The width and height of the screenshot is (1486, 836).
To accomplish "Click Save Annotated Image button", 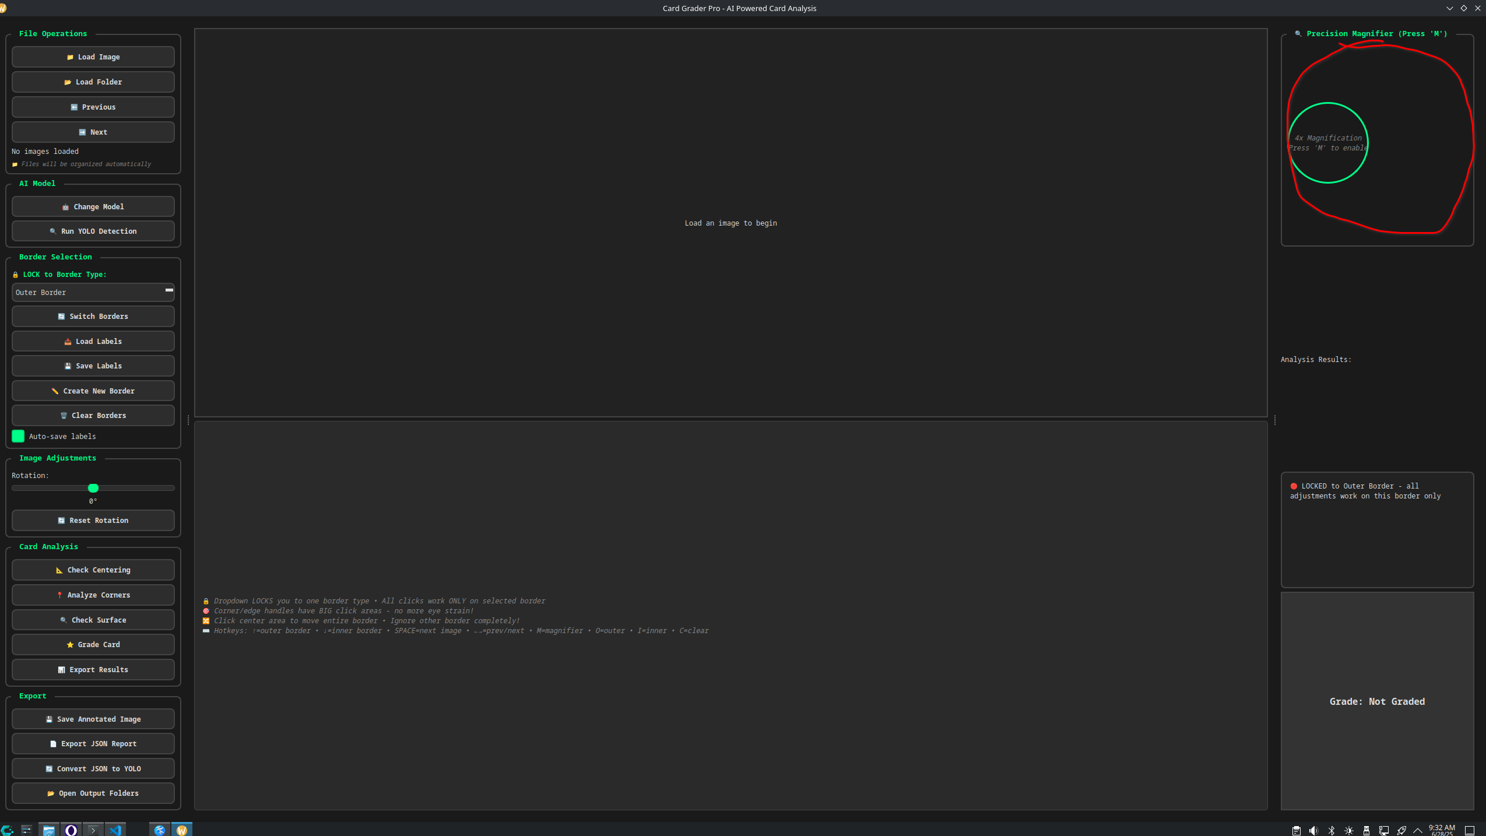I will [x=93, y=719].
